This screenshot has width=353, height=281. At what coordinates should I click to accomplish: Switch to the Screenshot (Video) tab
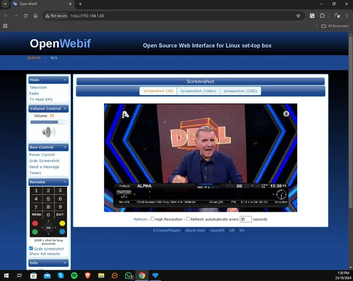point(198,91)
